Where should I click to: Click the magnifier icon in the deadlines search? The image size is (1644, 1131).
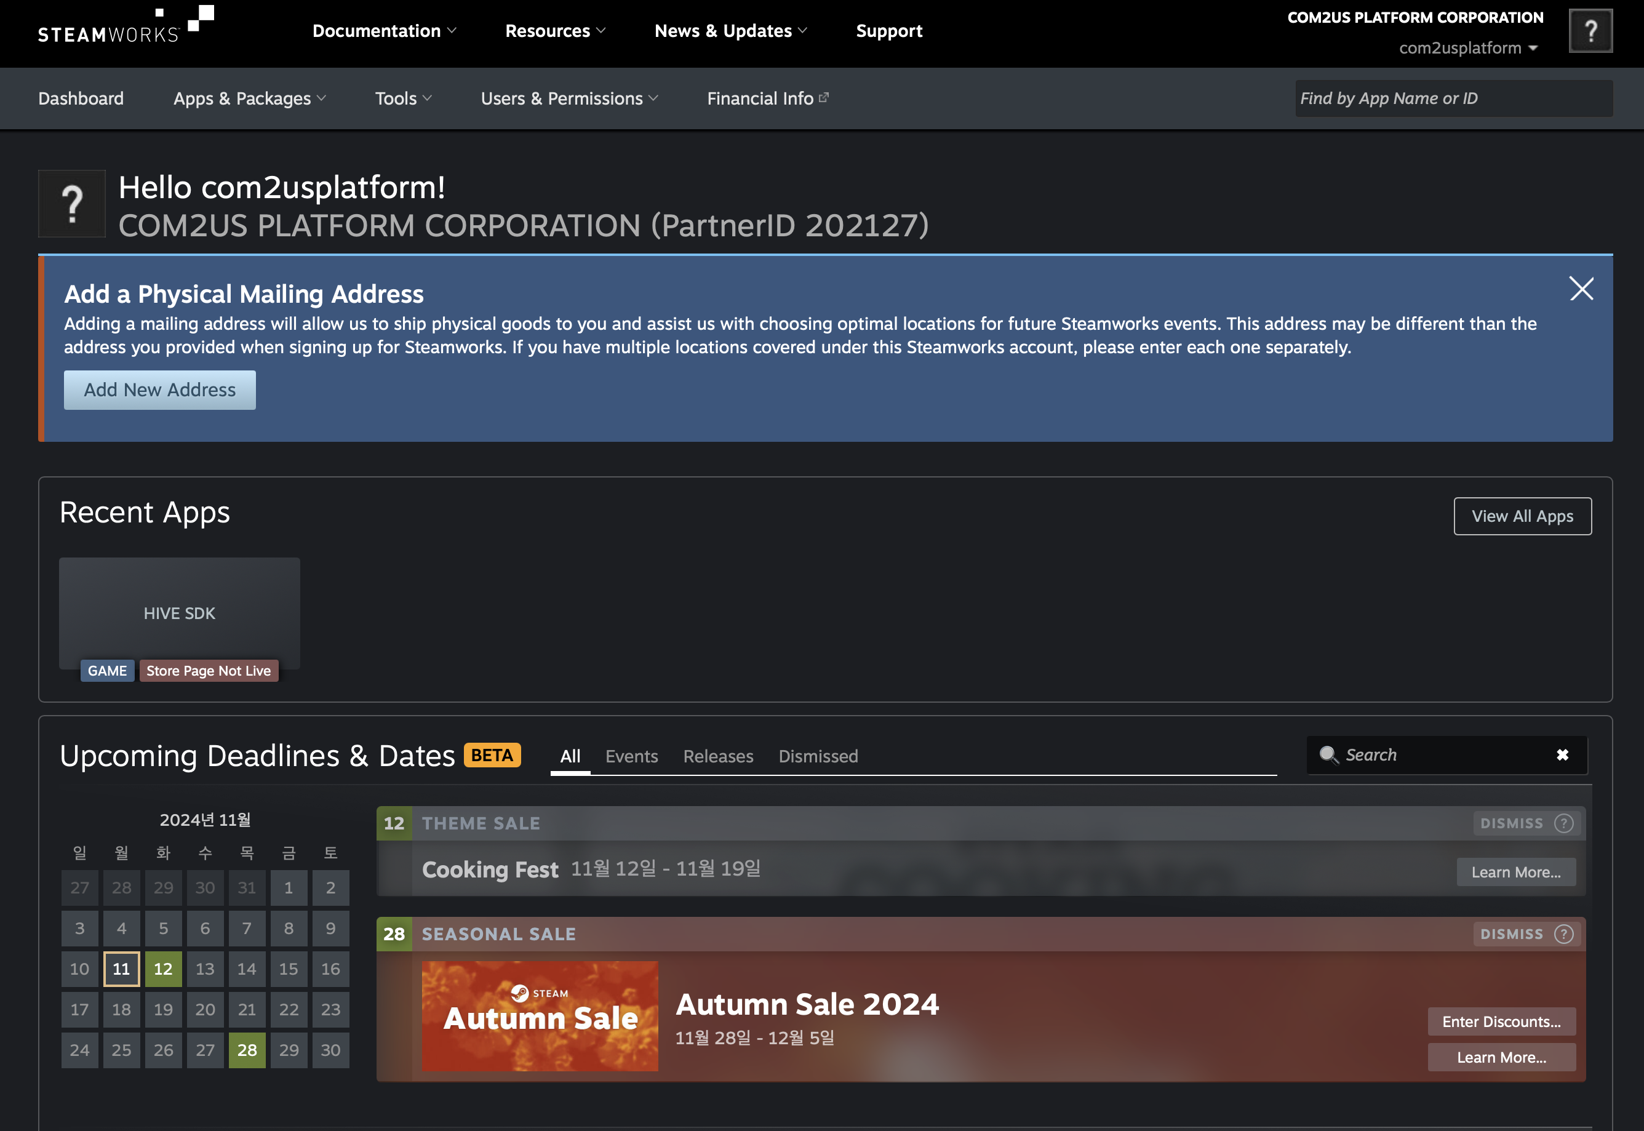pyautogui.click(x=1328, y=754)
